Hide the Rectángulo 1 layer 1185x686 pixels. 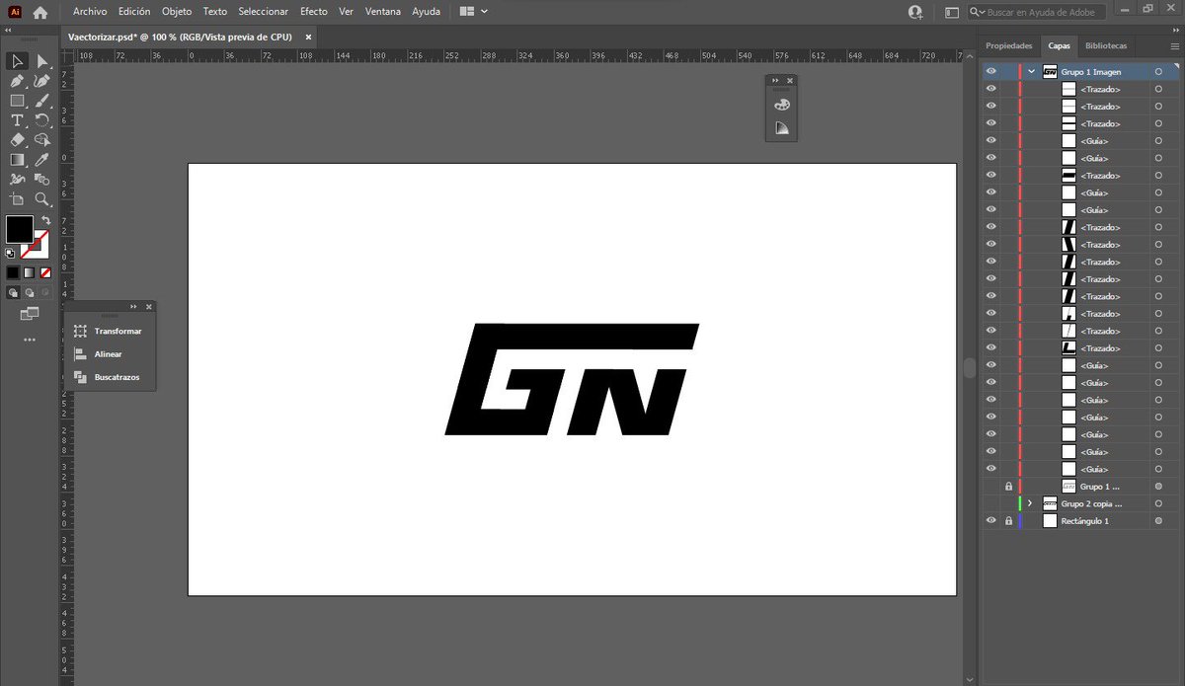(x=991, y=521)
